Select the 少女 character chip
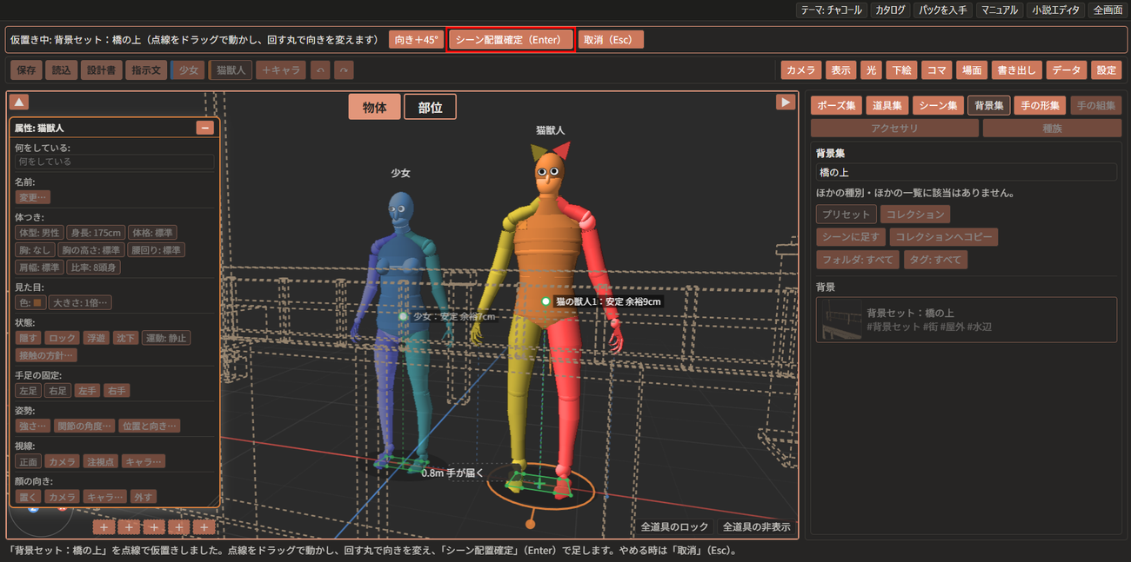 pos(188,70)
